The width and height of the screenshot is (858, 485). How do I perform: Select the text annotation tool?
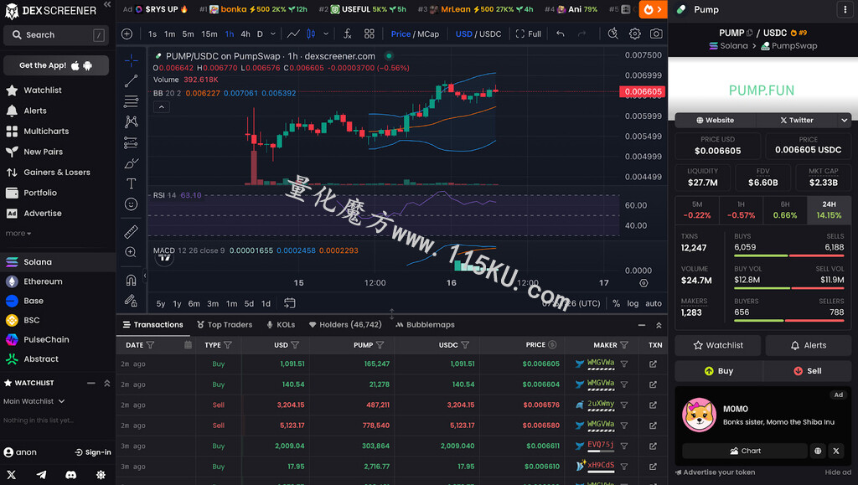[131, 183]
